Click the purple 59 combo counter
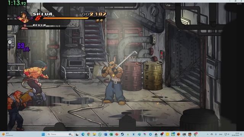Screen dimensions: 244x137 tap(23, 47)
